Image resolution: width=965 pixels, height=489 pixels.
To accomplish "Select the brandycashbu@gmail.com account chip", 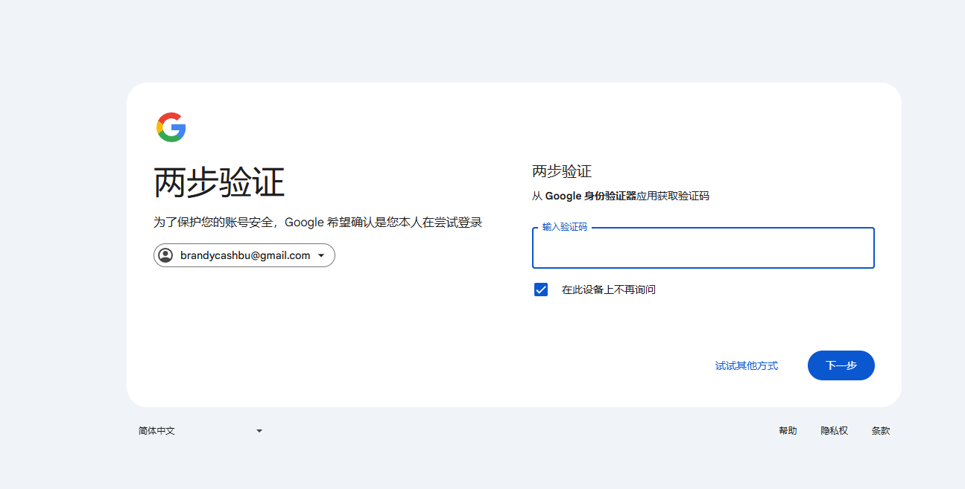I will tap(244, 255).
